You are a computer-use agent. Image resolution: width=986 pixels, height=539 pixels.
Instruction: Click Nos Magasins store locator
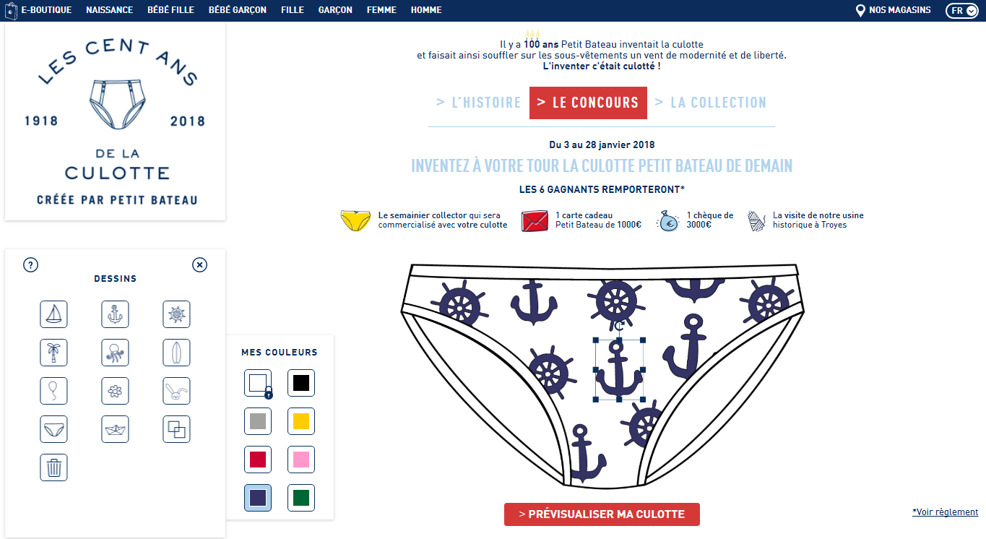(893, 10)
